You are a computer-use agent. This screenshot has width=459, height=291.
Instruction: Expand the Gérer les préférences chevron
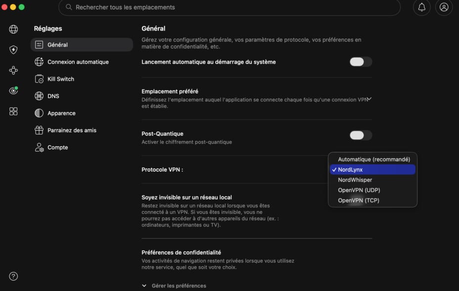point(144,286)
